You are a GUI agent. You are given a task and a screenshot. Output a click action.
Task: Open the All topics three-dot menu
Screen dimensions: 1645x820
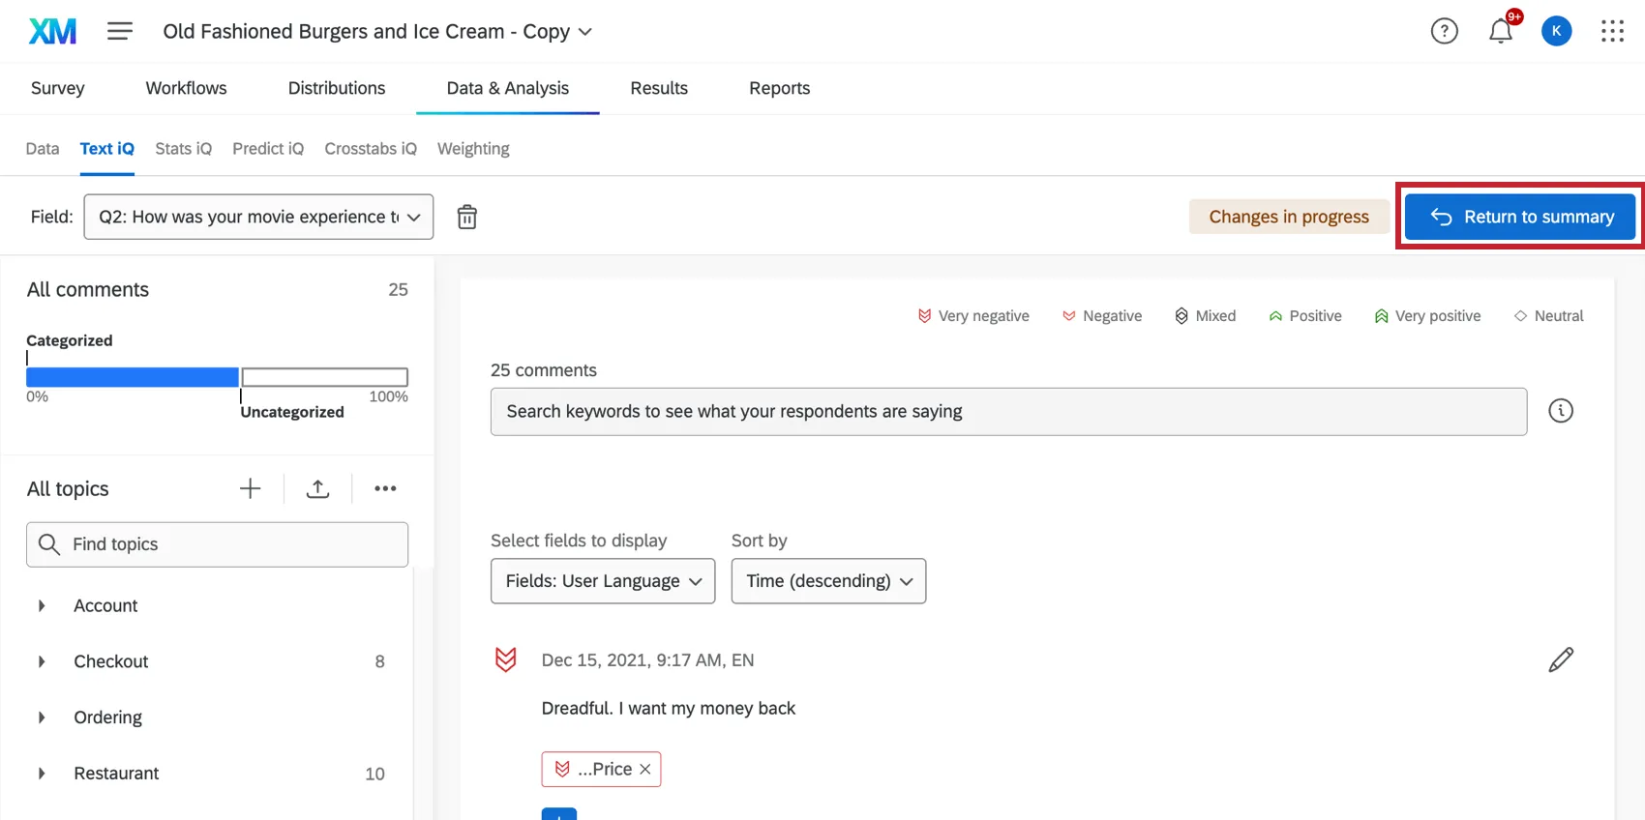pos(385,488)
